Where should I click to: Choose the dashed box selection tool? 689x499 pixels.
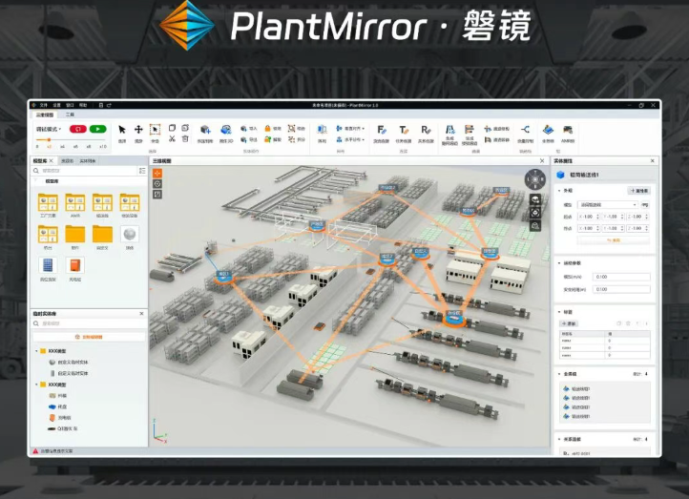[155, 129]
